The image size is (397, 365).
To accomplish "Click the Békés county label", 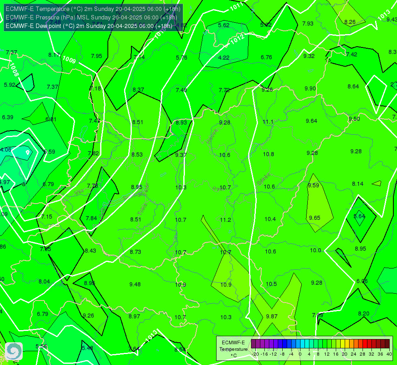I will (264, 179).
